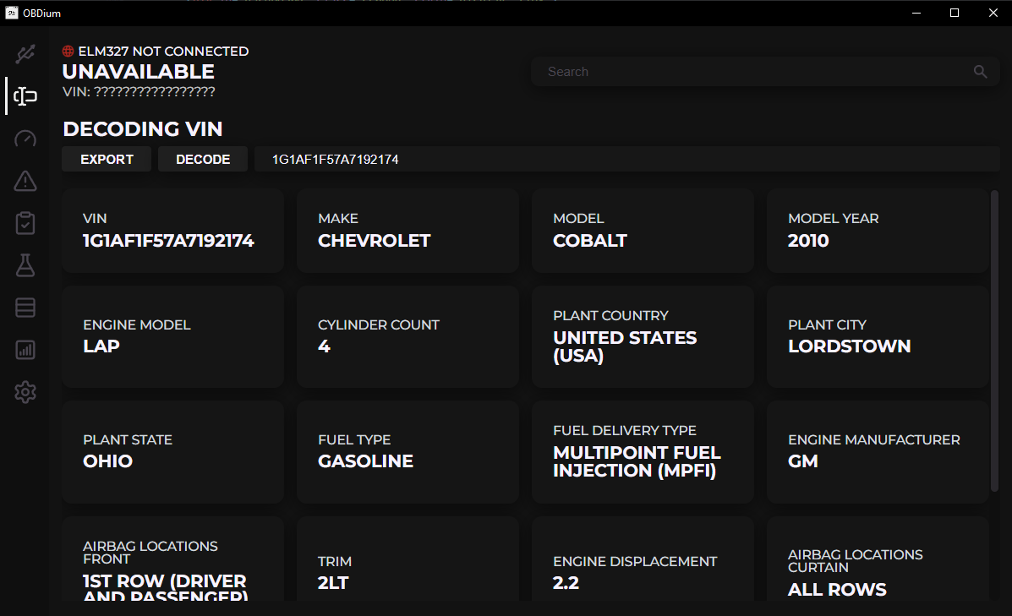Minimize the OBDium window
Image resolution: width=1012 pixels, height=616 pixels.
point(916,13)
